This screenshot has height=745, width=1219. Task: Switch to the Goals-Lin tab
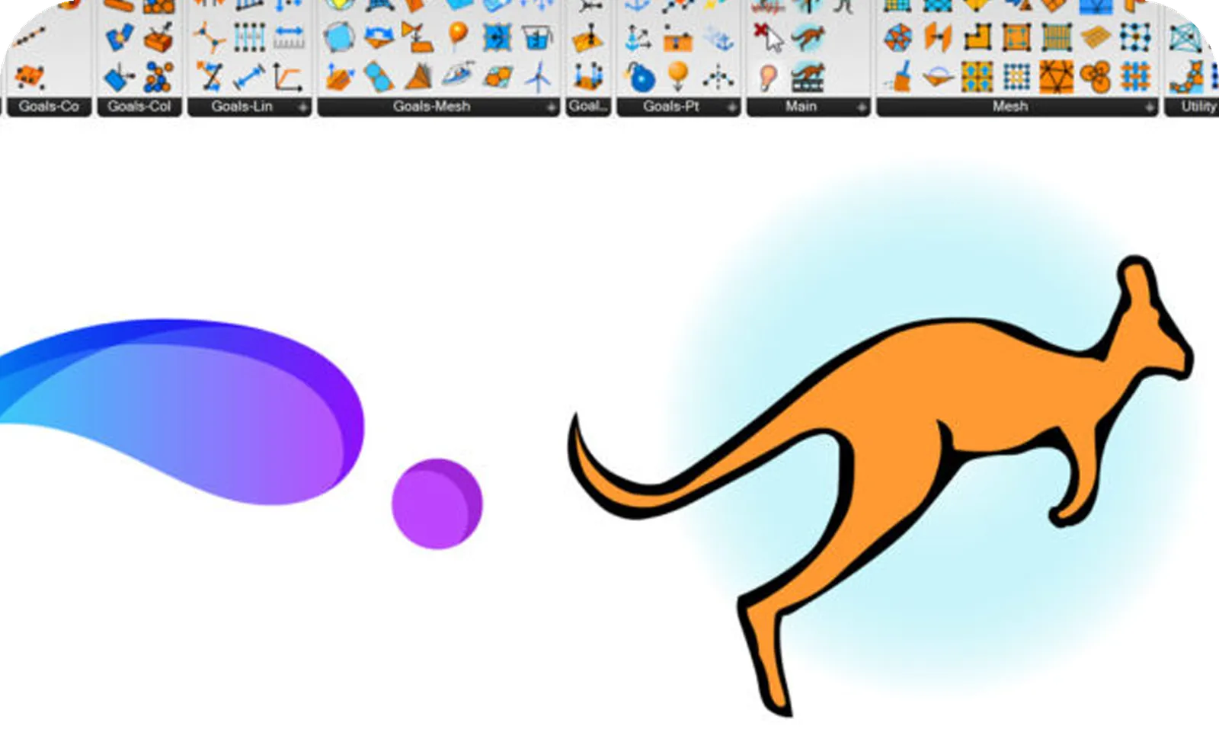(x=244, y=107)
